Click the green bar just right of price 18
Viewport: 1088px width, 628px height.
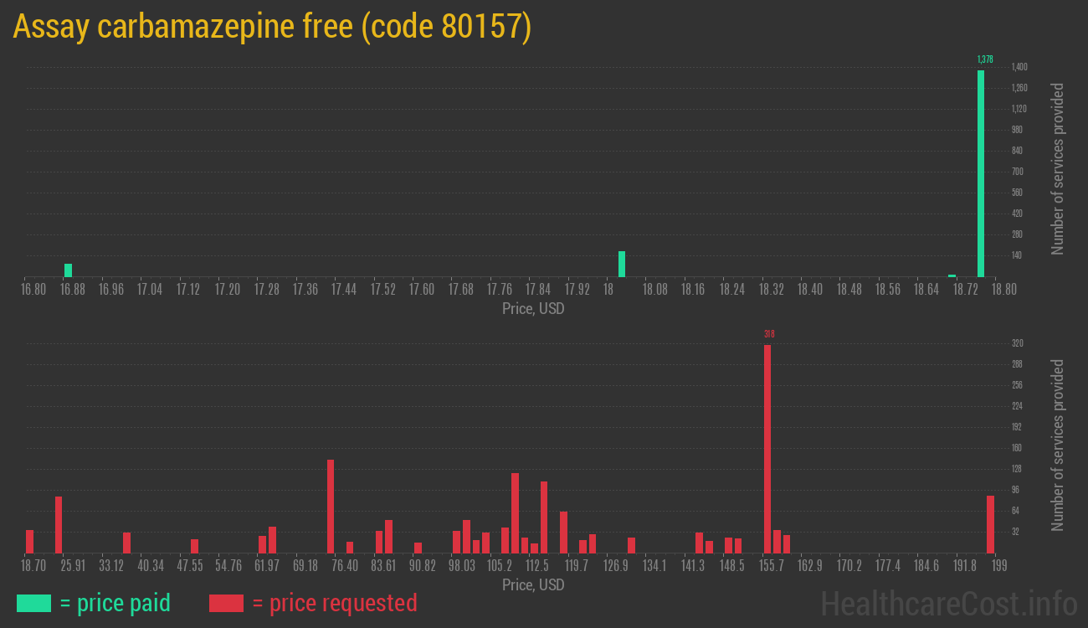coord(622,264)
